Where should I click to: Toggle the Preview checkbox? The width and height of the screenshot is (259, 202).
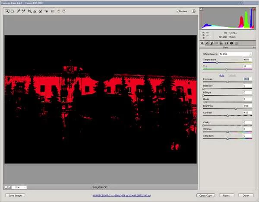coord(177,11)
